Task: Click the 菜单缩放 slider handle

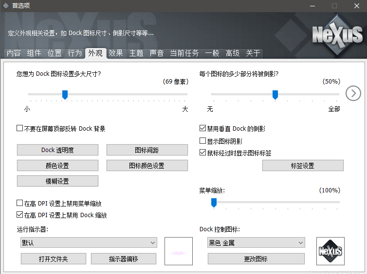Action: point(214,203)
